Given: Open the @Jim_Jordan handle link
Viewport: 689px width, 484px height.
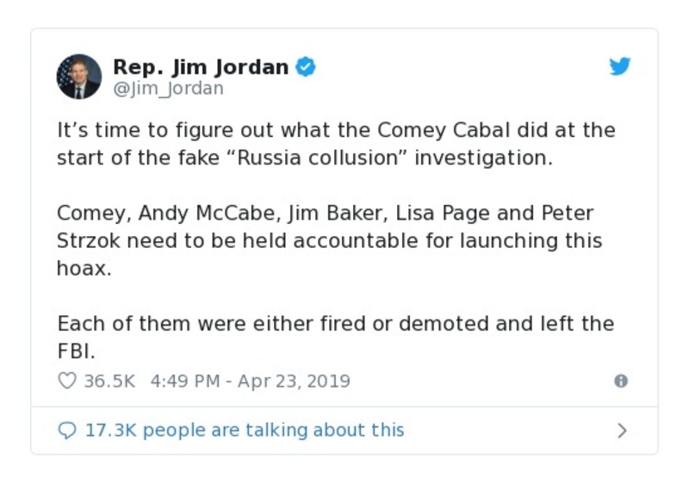Looking at the screenshot, I should pyautogui.click(x=168, y=89).
